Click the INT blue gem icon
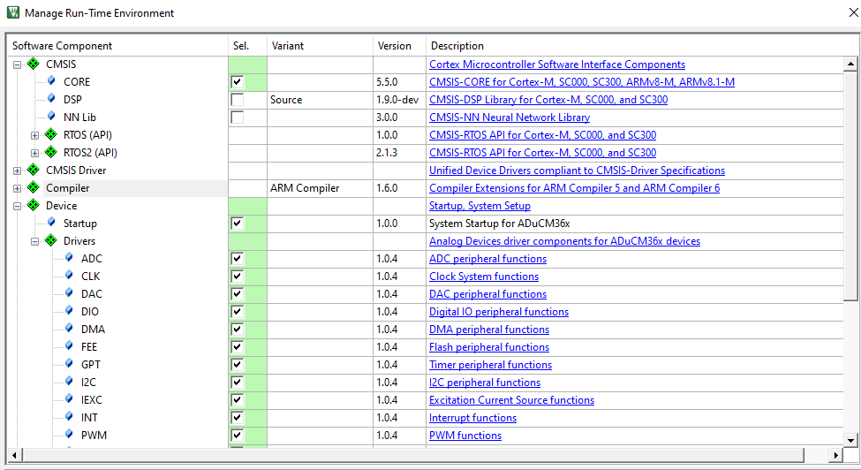This screenshot has height=470, width=861. click(x=69, y=416)
